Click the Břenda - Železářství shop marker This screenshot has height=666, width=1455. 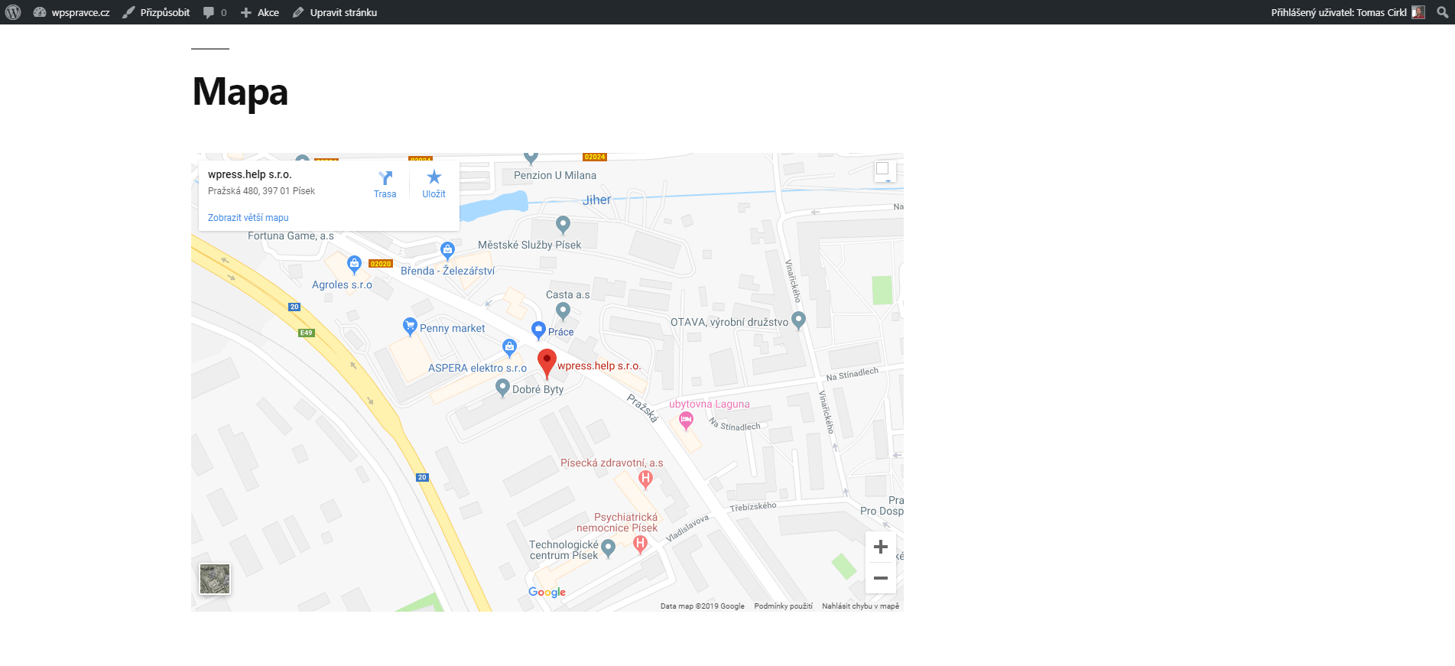(448, 250)
